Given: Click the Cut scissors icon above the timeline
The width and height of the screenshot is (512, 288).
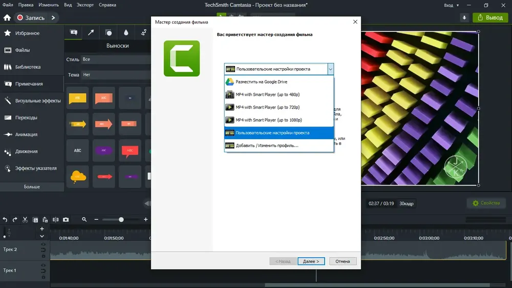Looking at the screenshot, I should [x=25, y=220].
